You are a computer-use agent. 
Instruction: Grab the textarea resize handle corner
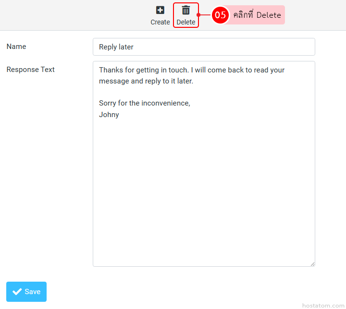[312, 264]
